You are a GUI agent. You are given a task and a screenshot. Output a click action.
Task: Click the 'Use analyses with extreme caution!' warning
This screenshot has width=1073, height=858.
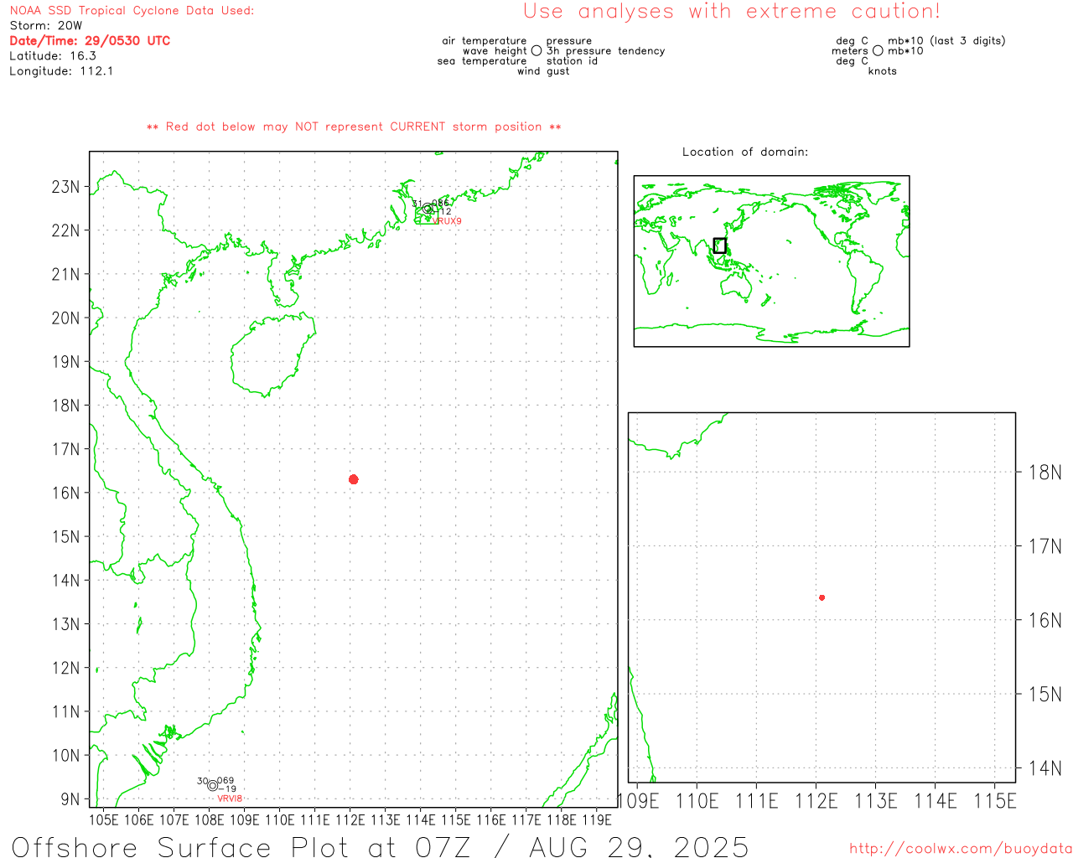732,12
